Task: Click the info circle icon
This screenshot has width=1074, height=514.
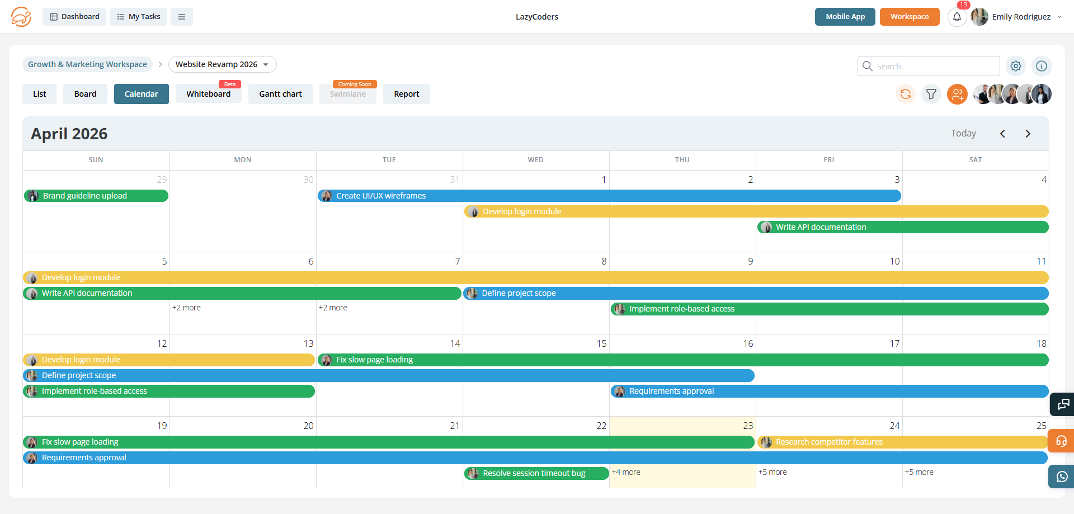Action: click(x=1041, y=66)
